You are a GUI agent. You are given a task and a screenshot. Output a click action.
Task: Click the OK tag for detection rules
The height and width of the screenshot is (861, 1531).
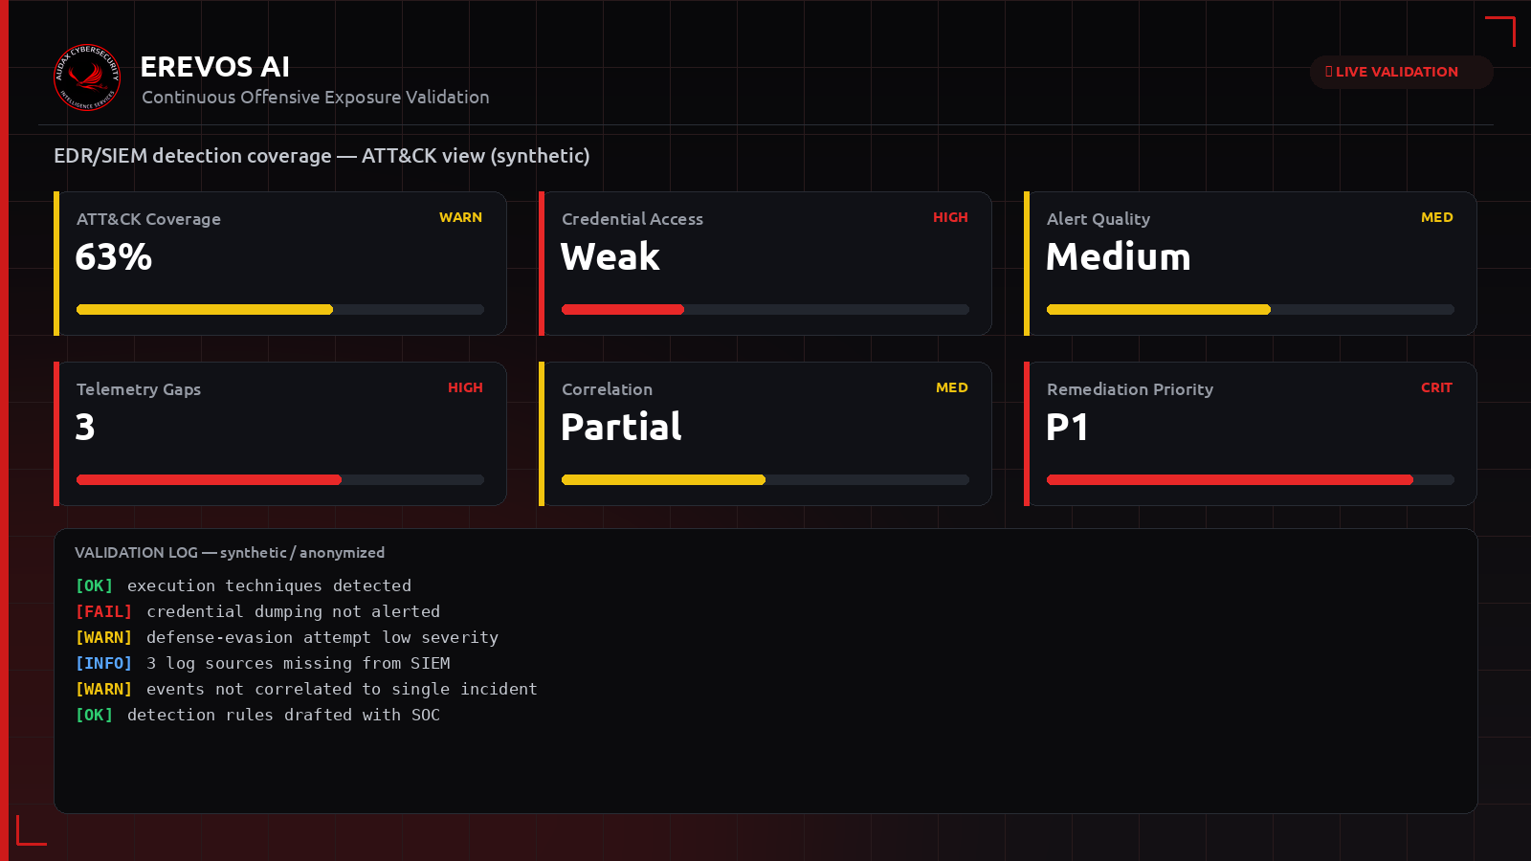94,715
